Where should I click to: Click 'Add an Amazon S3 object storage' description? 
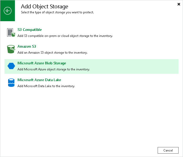click(52, 53)
